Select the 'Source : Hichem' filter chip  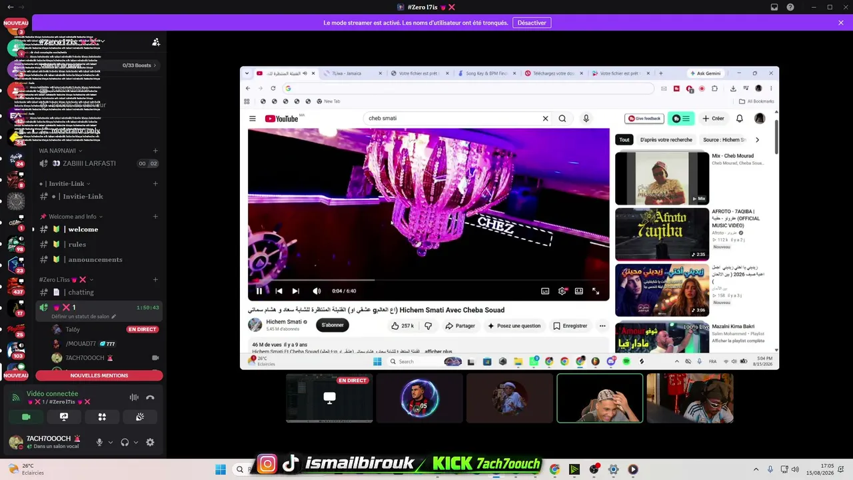[x=724, y=140]
